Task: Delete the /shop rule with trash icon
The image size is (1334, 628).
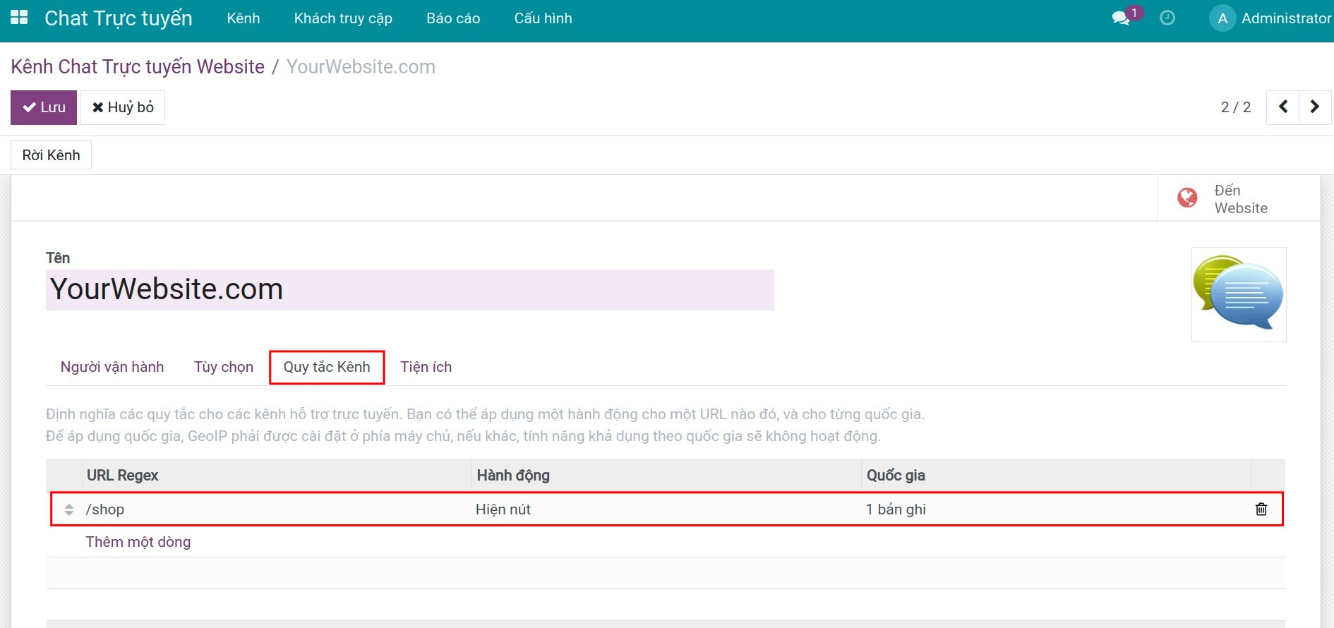Action: pyautogui.click(x=1261, y=509)
